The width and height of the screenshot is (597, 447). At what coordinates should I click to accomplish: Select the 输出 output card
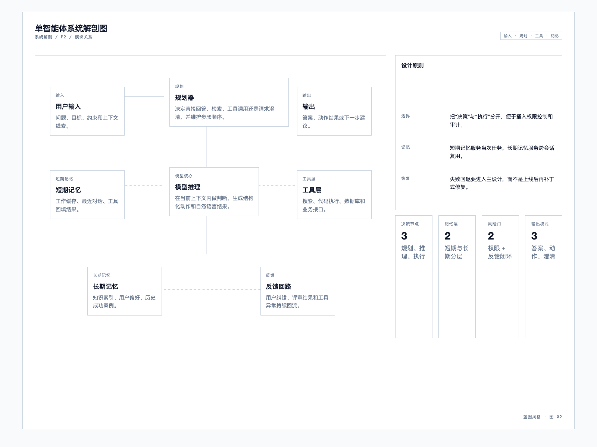point(334,111)
